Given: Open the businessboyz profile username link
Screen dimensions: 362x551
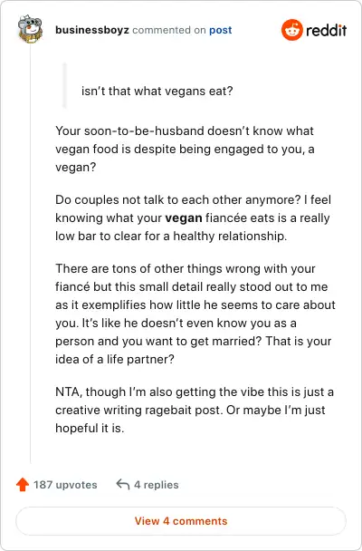Looking at the screenshot, I should 92,30.
